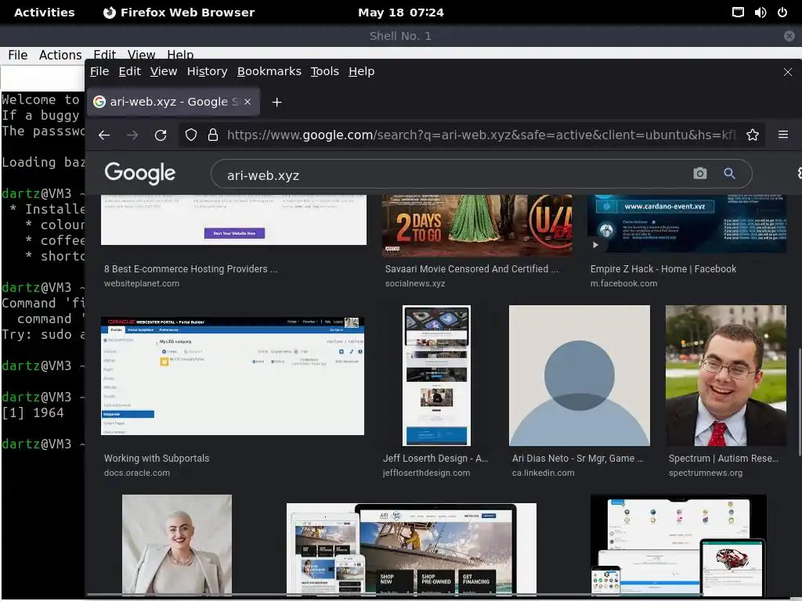Open a new tab with the plus button

click(x=276, y=103)
